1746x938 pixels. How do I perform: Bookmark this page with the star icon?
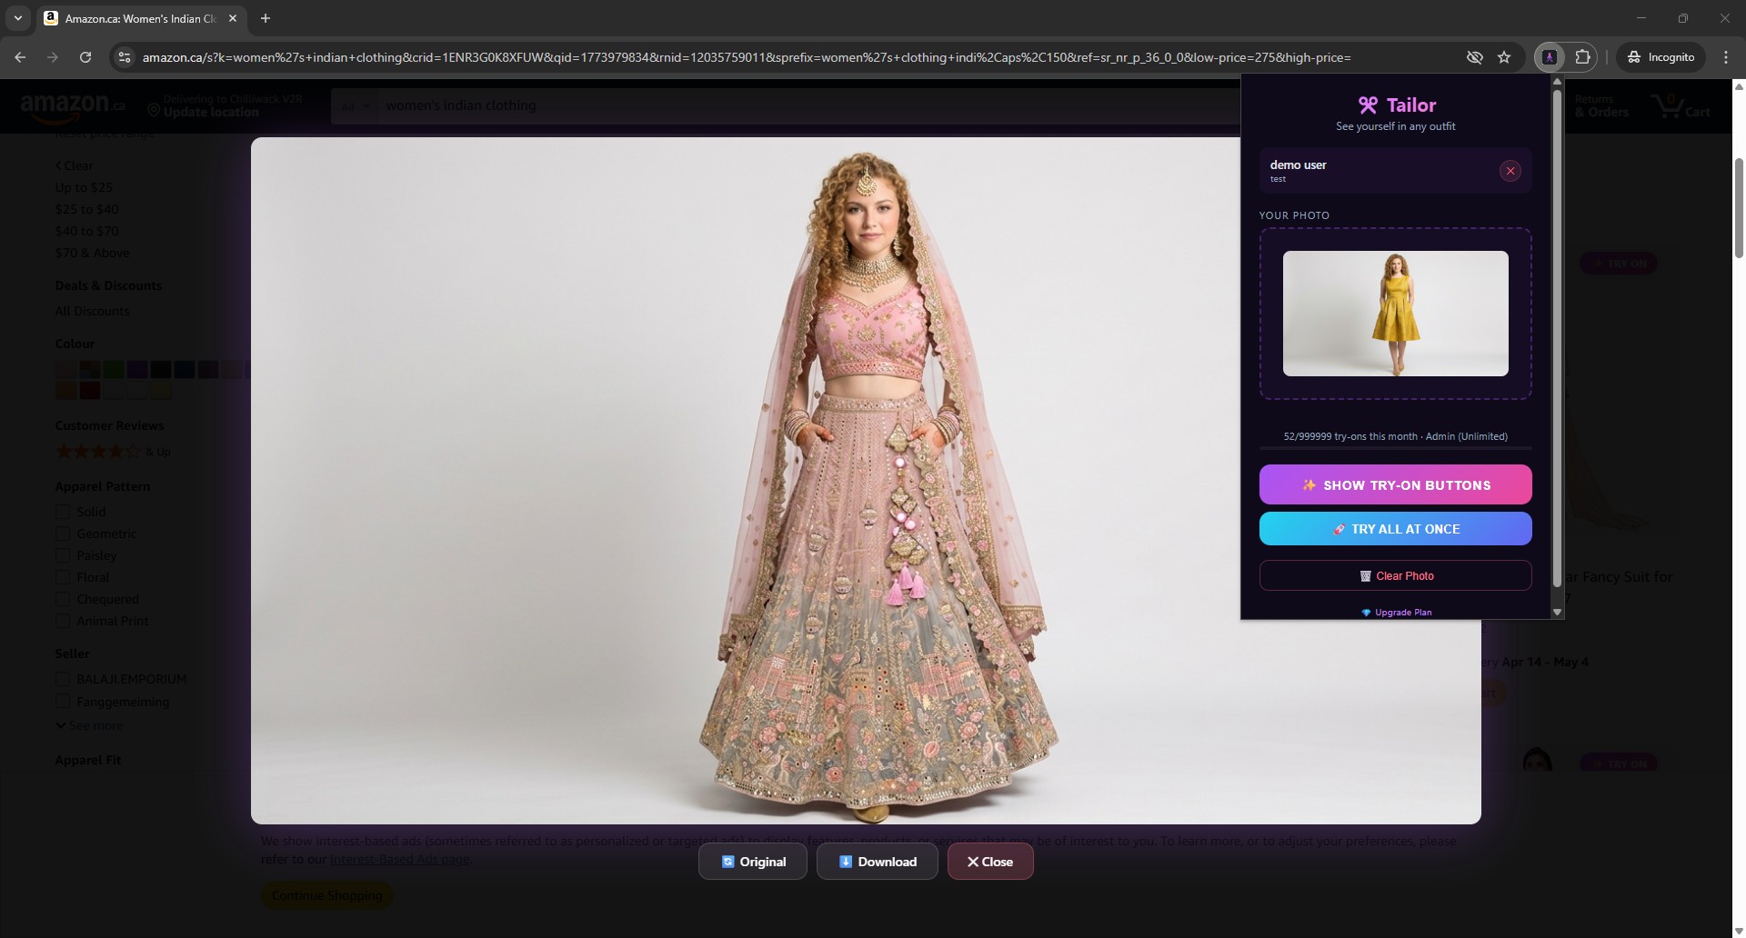click(1504, 57)
